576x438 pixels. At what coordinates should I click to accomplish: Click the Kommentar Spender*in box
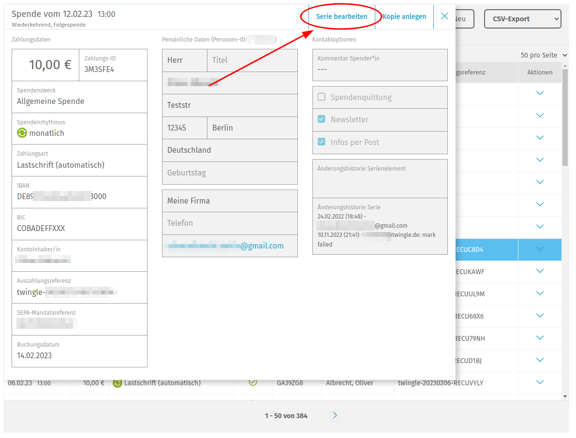click(x=380, y=65)
